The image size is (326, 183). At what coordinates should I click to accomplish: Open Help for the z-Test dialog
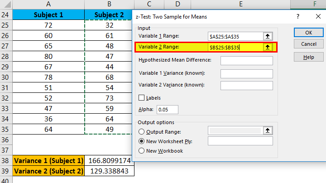308,57
